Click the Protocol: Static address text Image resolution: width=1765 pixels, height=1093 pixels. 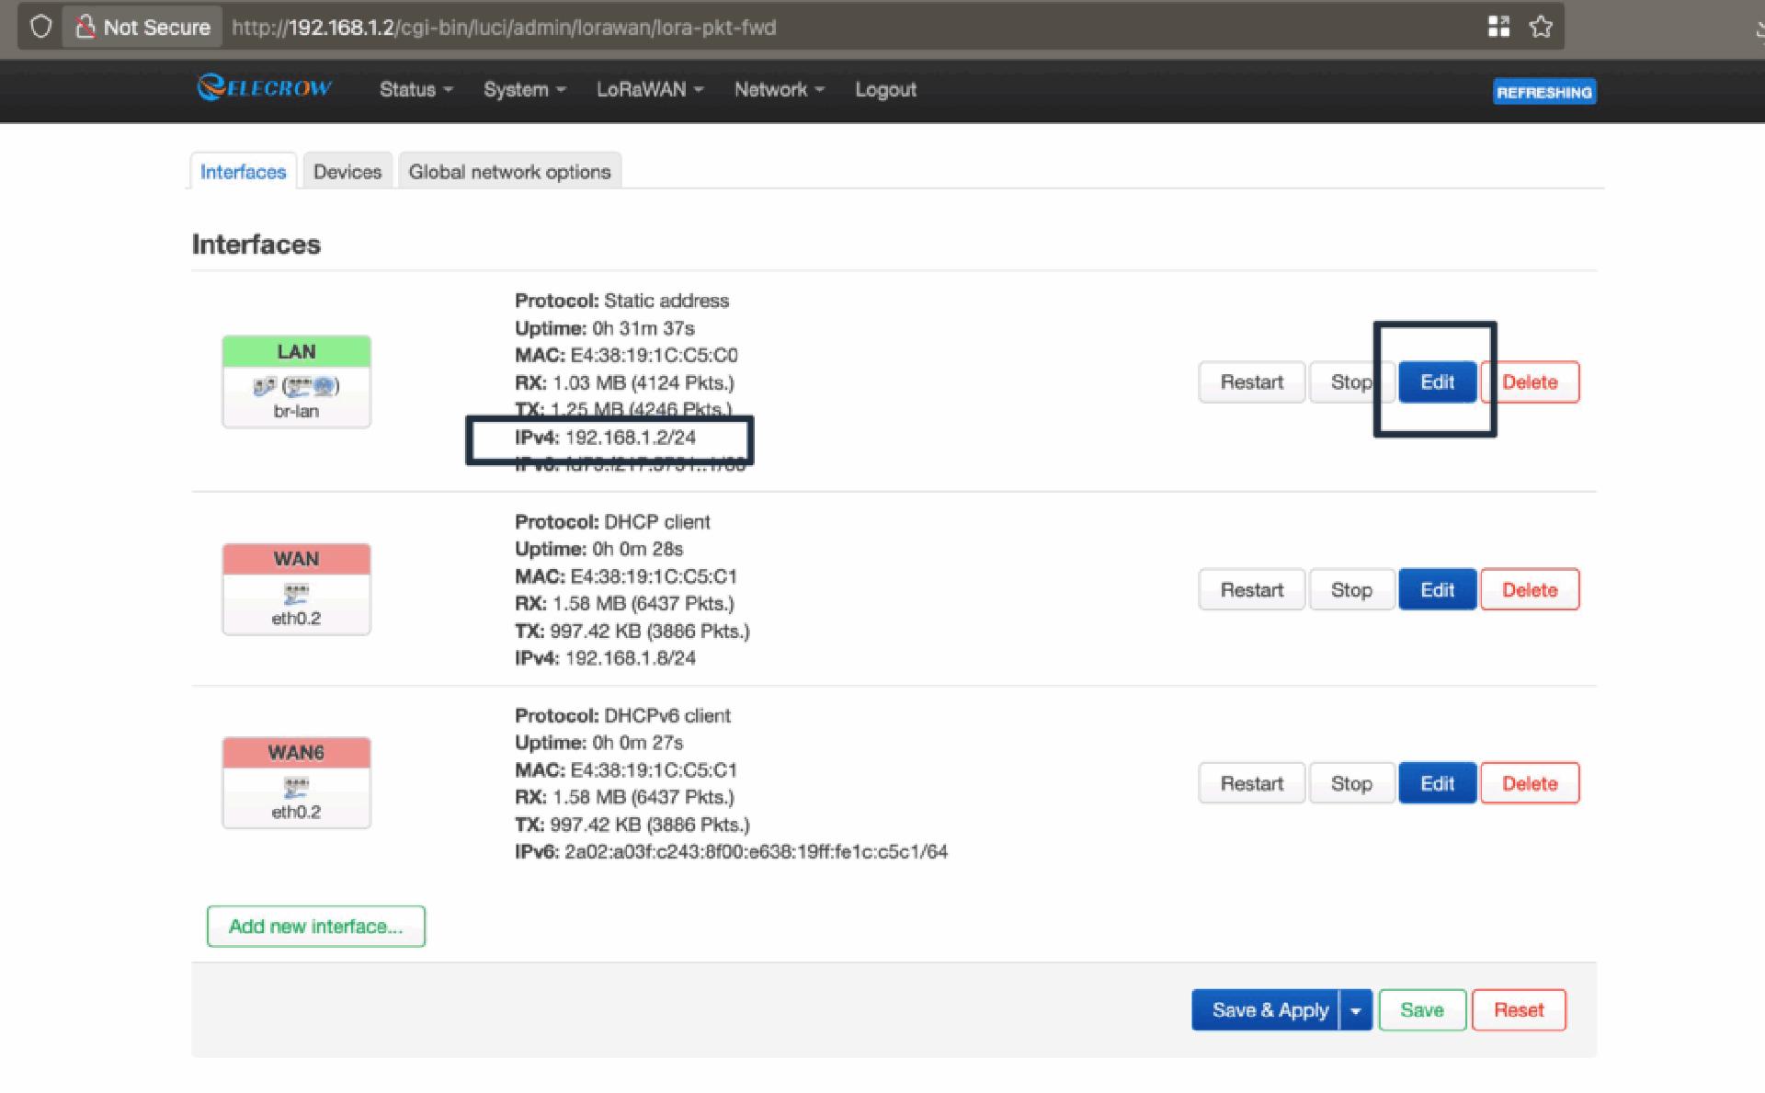pos(621,301)
